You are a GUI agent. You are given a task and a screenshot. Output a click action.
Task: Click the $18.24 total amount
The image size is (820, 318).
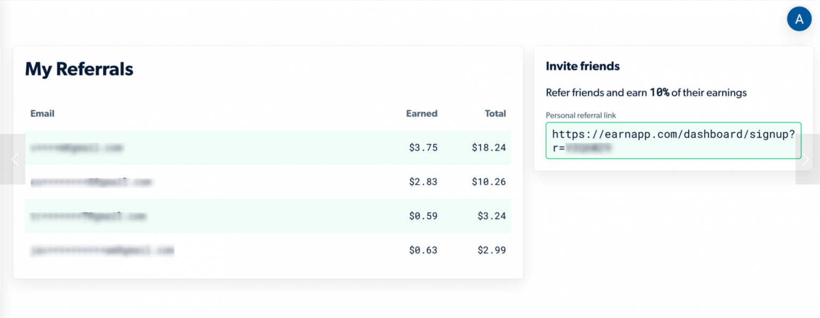pyautogui.click(x=488, y=148)
